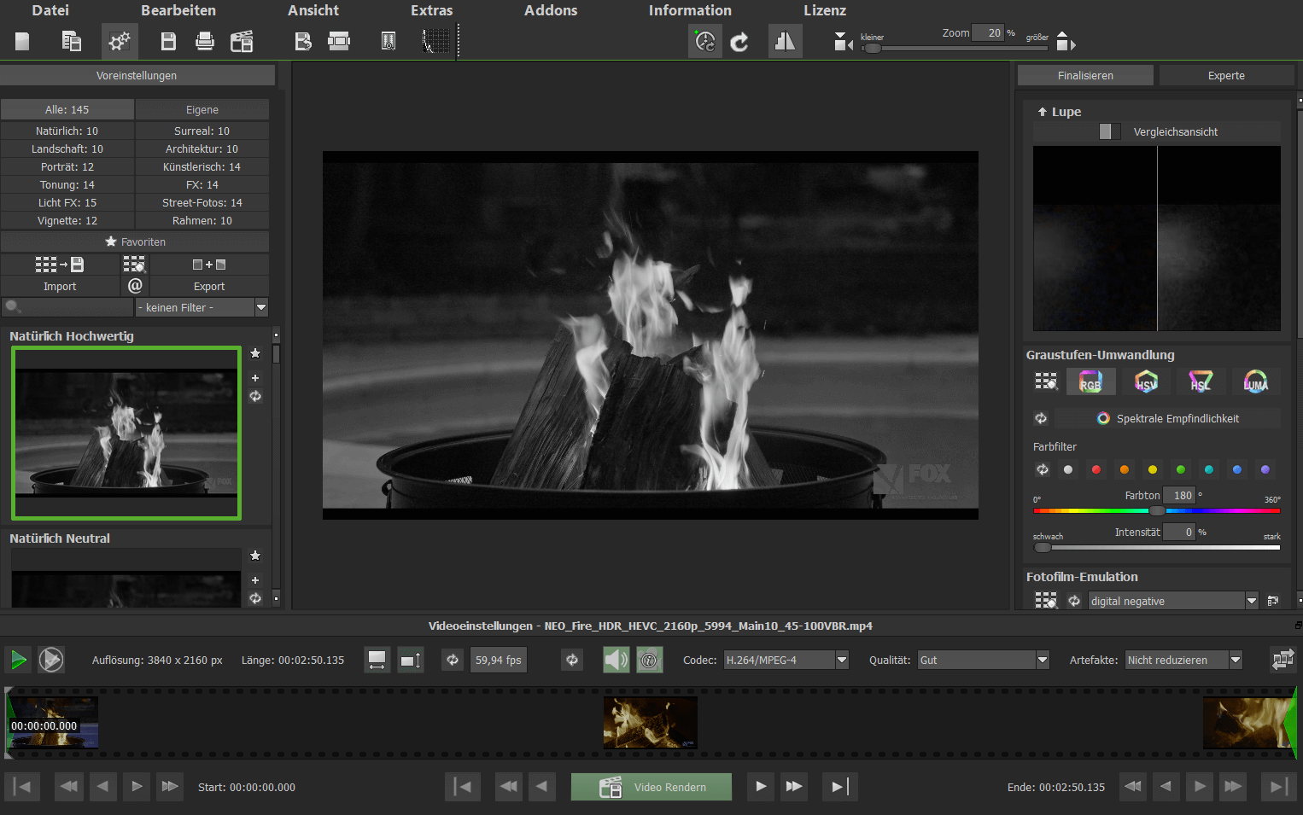Screen dimensions: 1303x815
Task: Select the red color filter
Action: coord(1096,469)
